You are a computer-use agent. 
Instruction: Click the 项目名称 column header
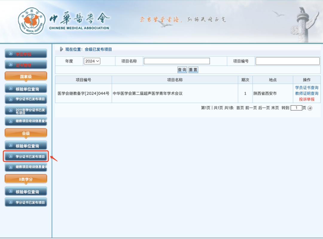tap(175, 80)
